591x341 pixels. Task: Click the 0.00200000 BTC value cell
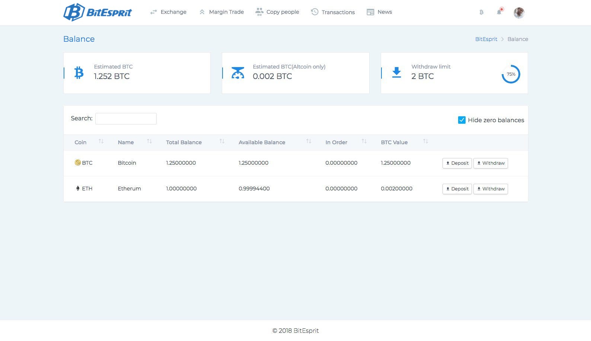pos(397,189)
